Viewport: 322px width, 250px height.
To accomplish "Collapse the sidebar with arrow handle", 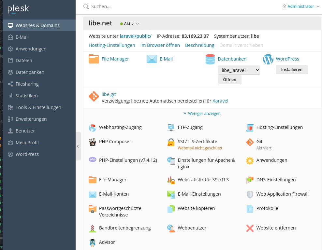I will (x=78, y=146).
